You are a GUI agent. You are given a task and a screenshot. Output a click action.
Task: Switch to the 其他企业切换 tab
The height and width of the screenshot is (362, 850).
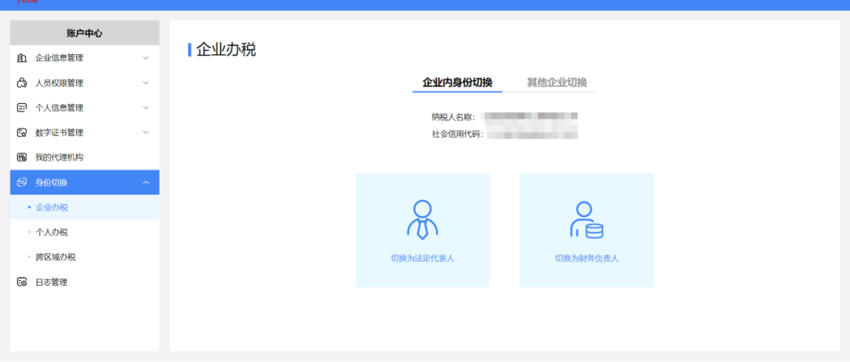click(x=556, y=83)
